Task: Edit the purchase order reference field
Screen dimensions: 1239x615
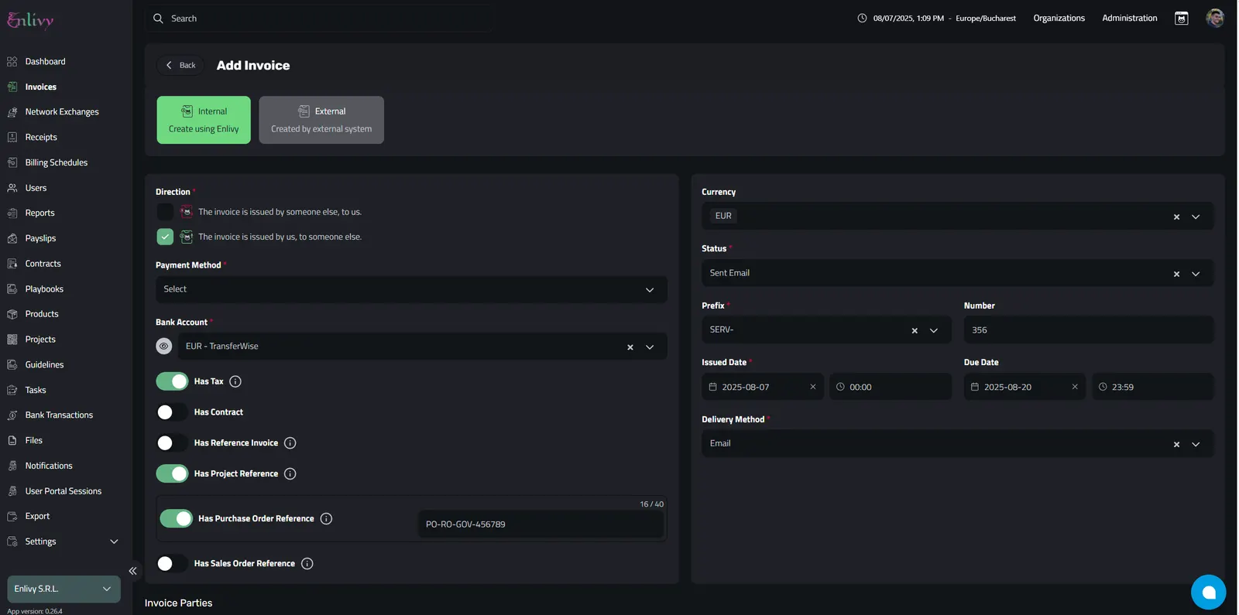Action: [541, 524]
